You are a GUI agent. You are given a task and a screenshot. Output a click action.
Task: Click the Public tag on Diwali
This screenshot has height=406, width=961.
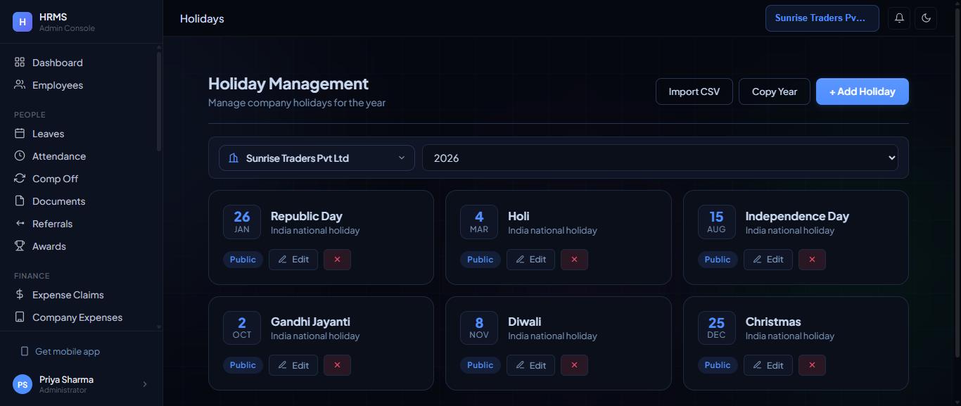tap(480, 365)
